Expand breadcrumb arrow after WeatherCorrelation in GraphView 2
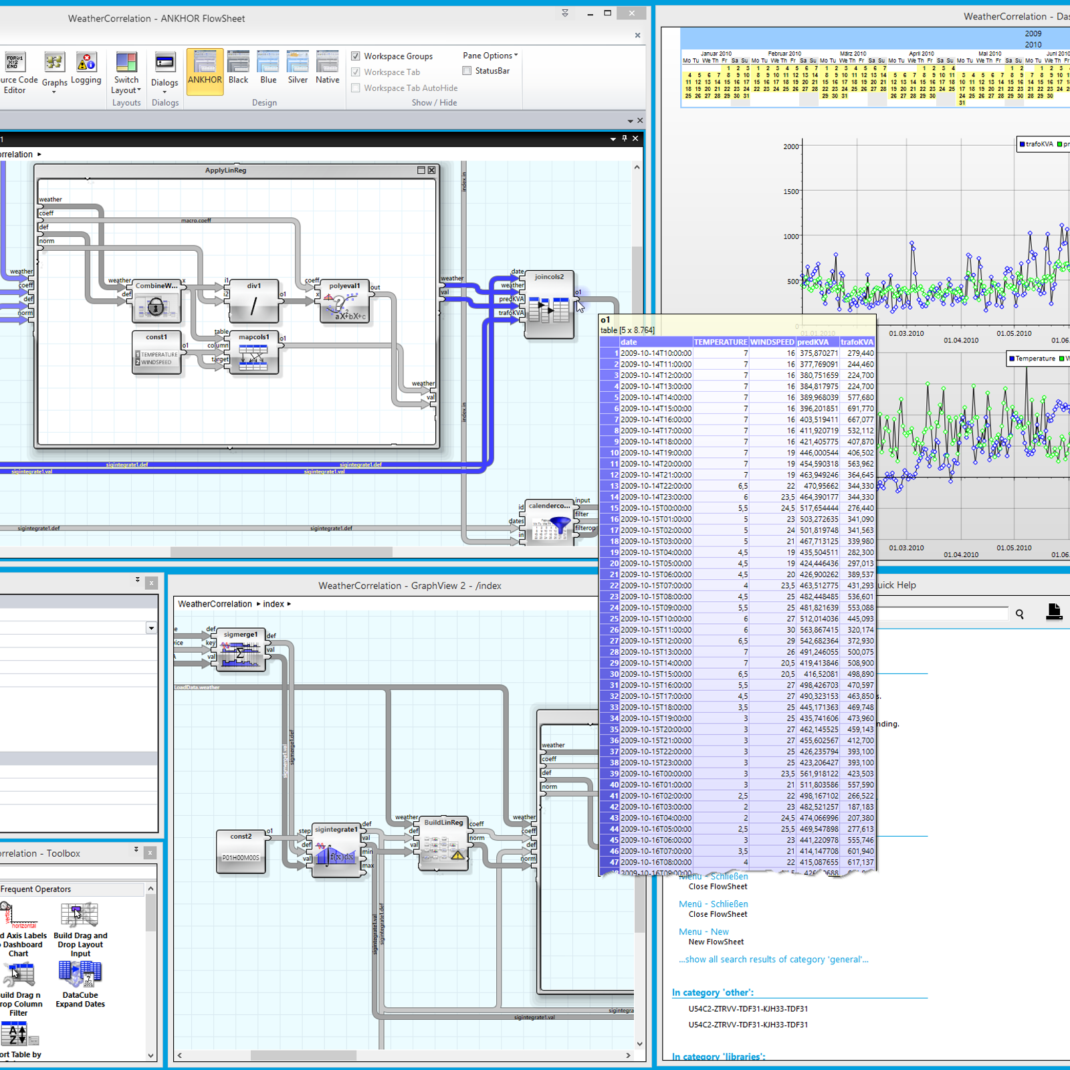 point(259,604)
